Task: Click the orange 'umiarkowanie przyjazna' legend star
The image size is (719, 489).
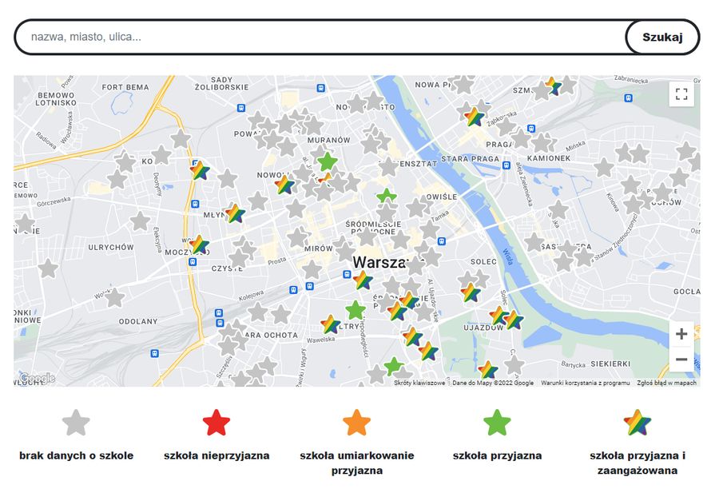Action: tap(357, 423)
